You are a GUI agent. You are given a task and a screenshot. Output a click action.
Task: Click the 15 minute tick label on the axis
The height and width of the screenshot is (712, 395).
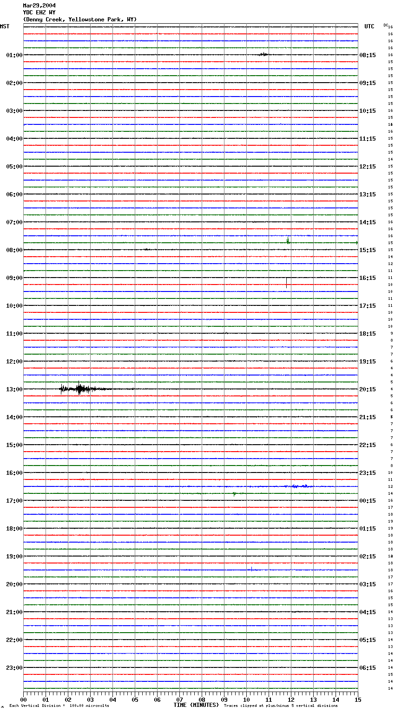pyautogui.click(x=358, y=700)
